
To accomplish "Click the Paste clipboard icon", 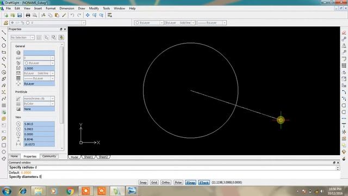I will 57,15.
